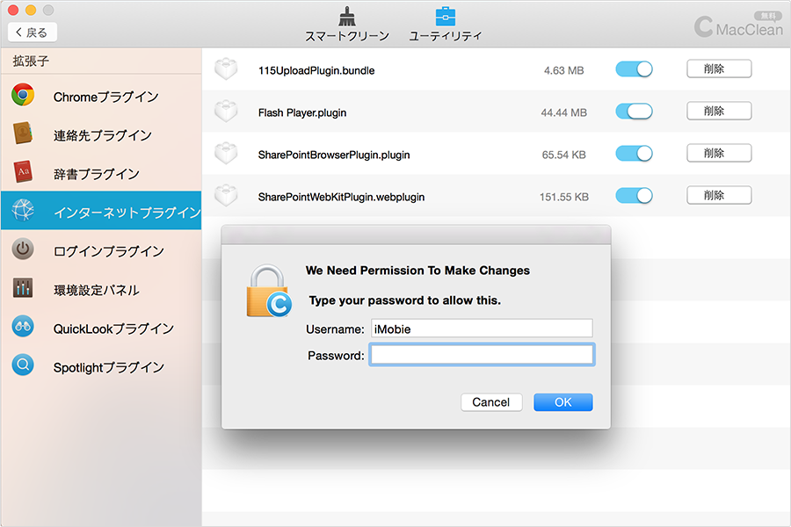Delete 115UploadPlugin.bundle with 削除

coord(719,69)
